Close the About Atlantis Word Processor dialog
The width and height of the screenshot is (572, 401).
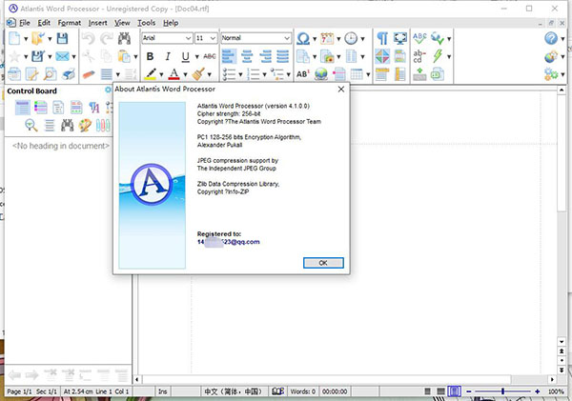coord(341,90)
